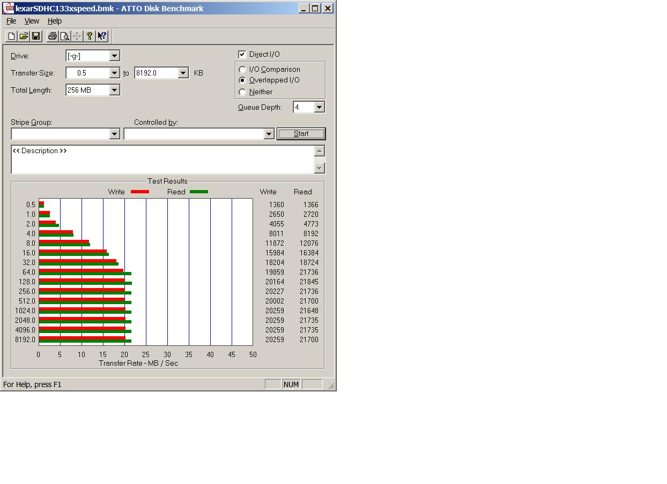Select the read value 12076
The width and height of the screenshot is (667, 484).
pyautogui.click(x=309, y=243)
